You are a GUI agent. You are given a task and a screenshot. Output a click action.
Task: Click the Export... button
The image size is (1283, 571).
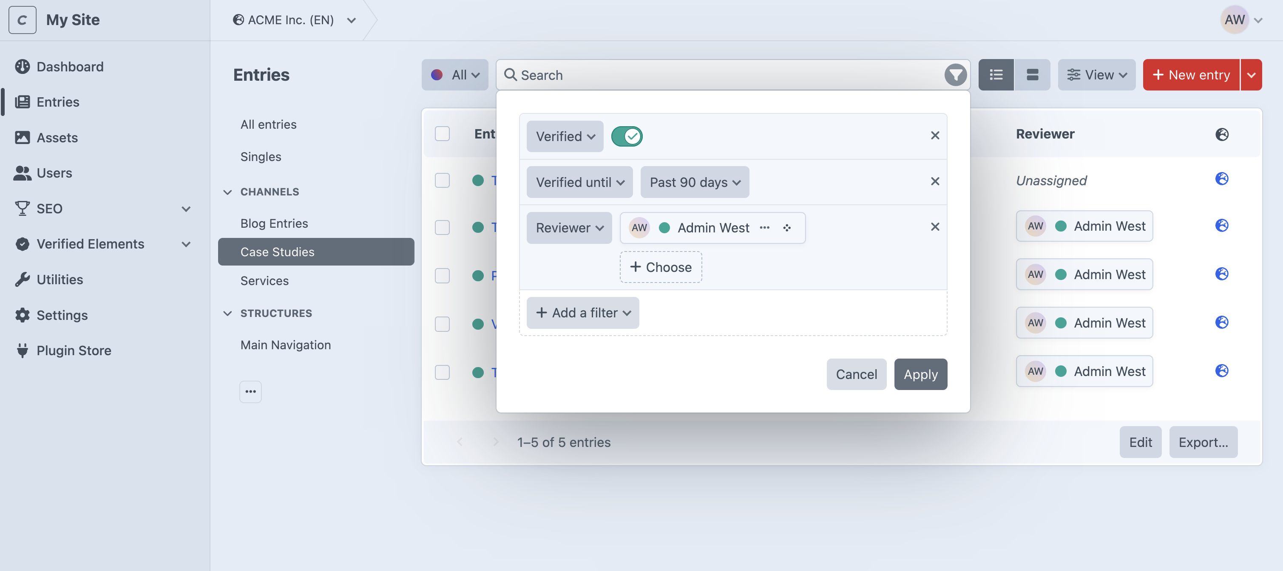(1204, 442)
